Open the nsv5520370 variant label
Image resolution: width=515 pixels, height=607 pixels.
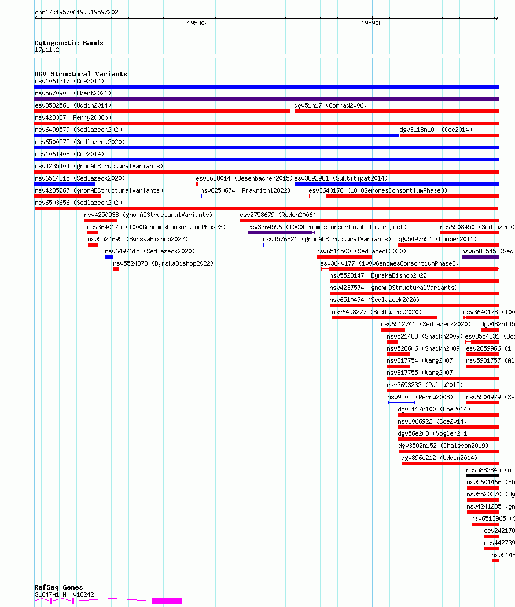(491, 494)
